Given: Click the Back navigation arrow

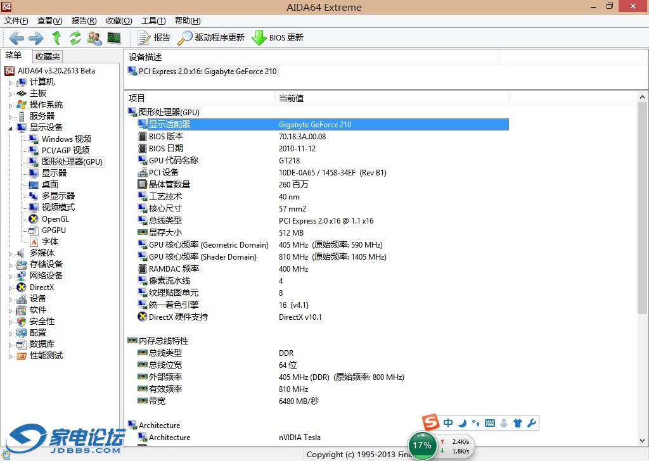Looking at the screenshot, I should click(16, 38).
